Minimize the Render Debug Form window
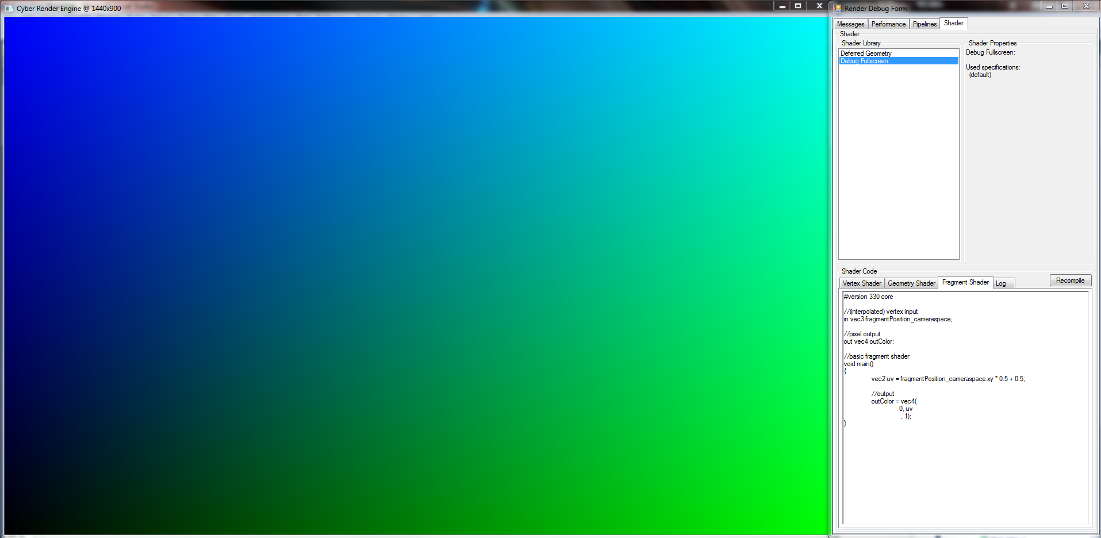 (1049, 6)
